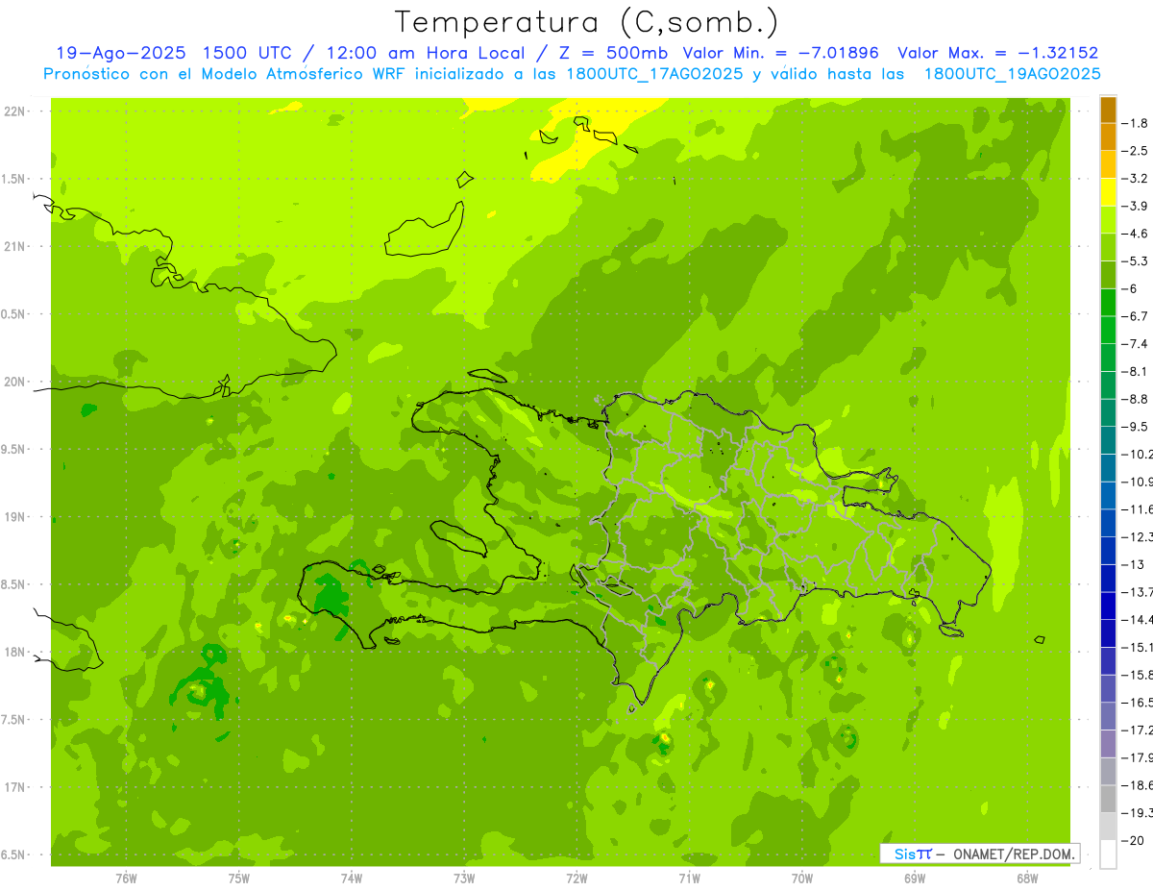Screen dimensions: 1153x891
Task: Click the "1500 UTC" time text
Action: [x=248, y=53]
